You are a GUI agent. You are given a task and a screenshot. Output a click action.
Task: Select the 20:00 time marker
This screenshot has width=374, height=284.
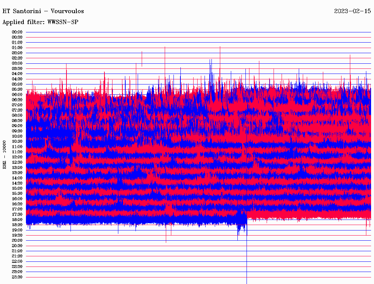[x=17, y=240]
